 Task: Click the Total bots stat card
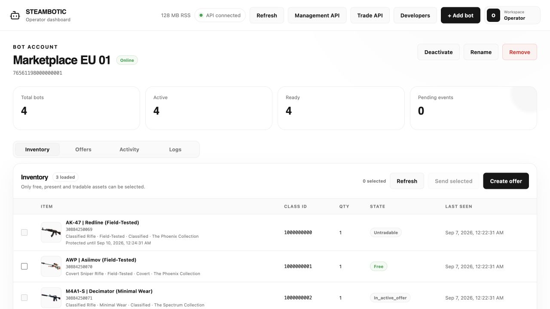[76, 108]
